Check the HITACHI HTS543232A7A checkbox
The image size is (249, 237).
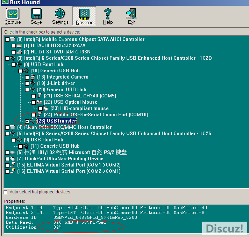click(x=14, y=46)
